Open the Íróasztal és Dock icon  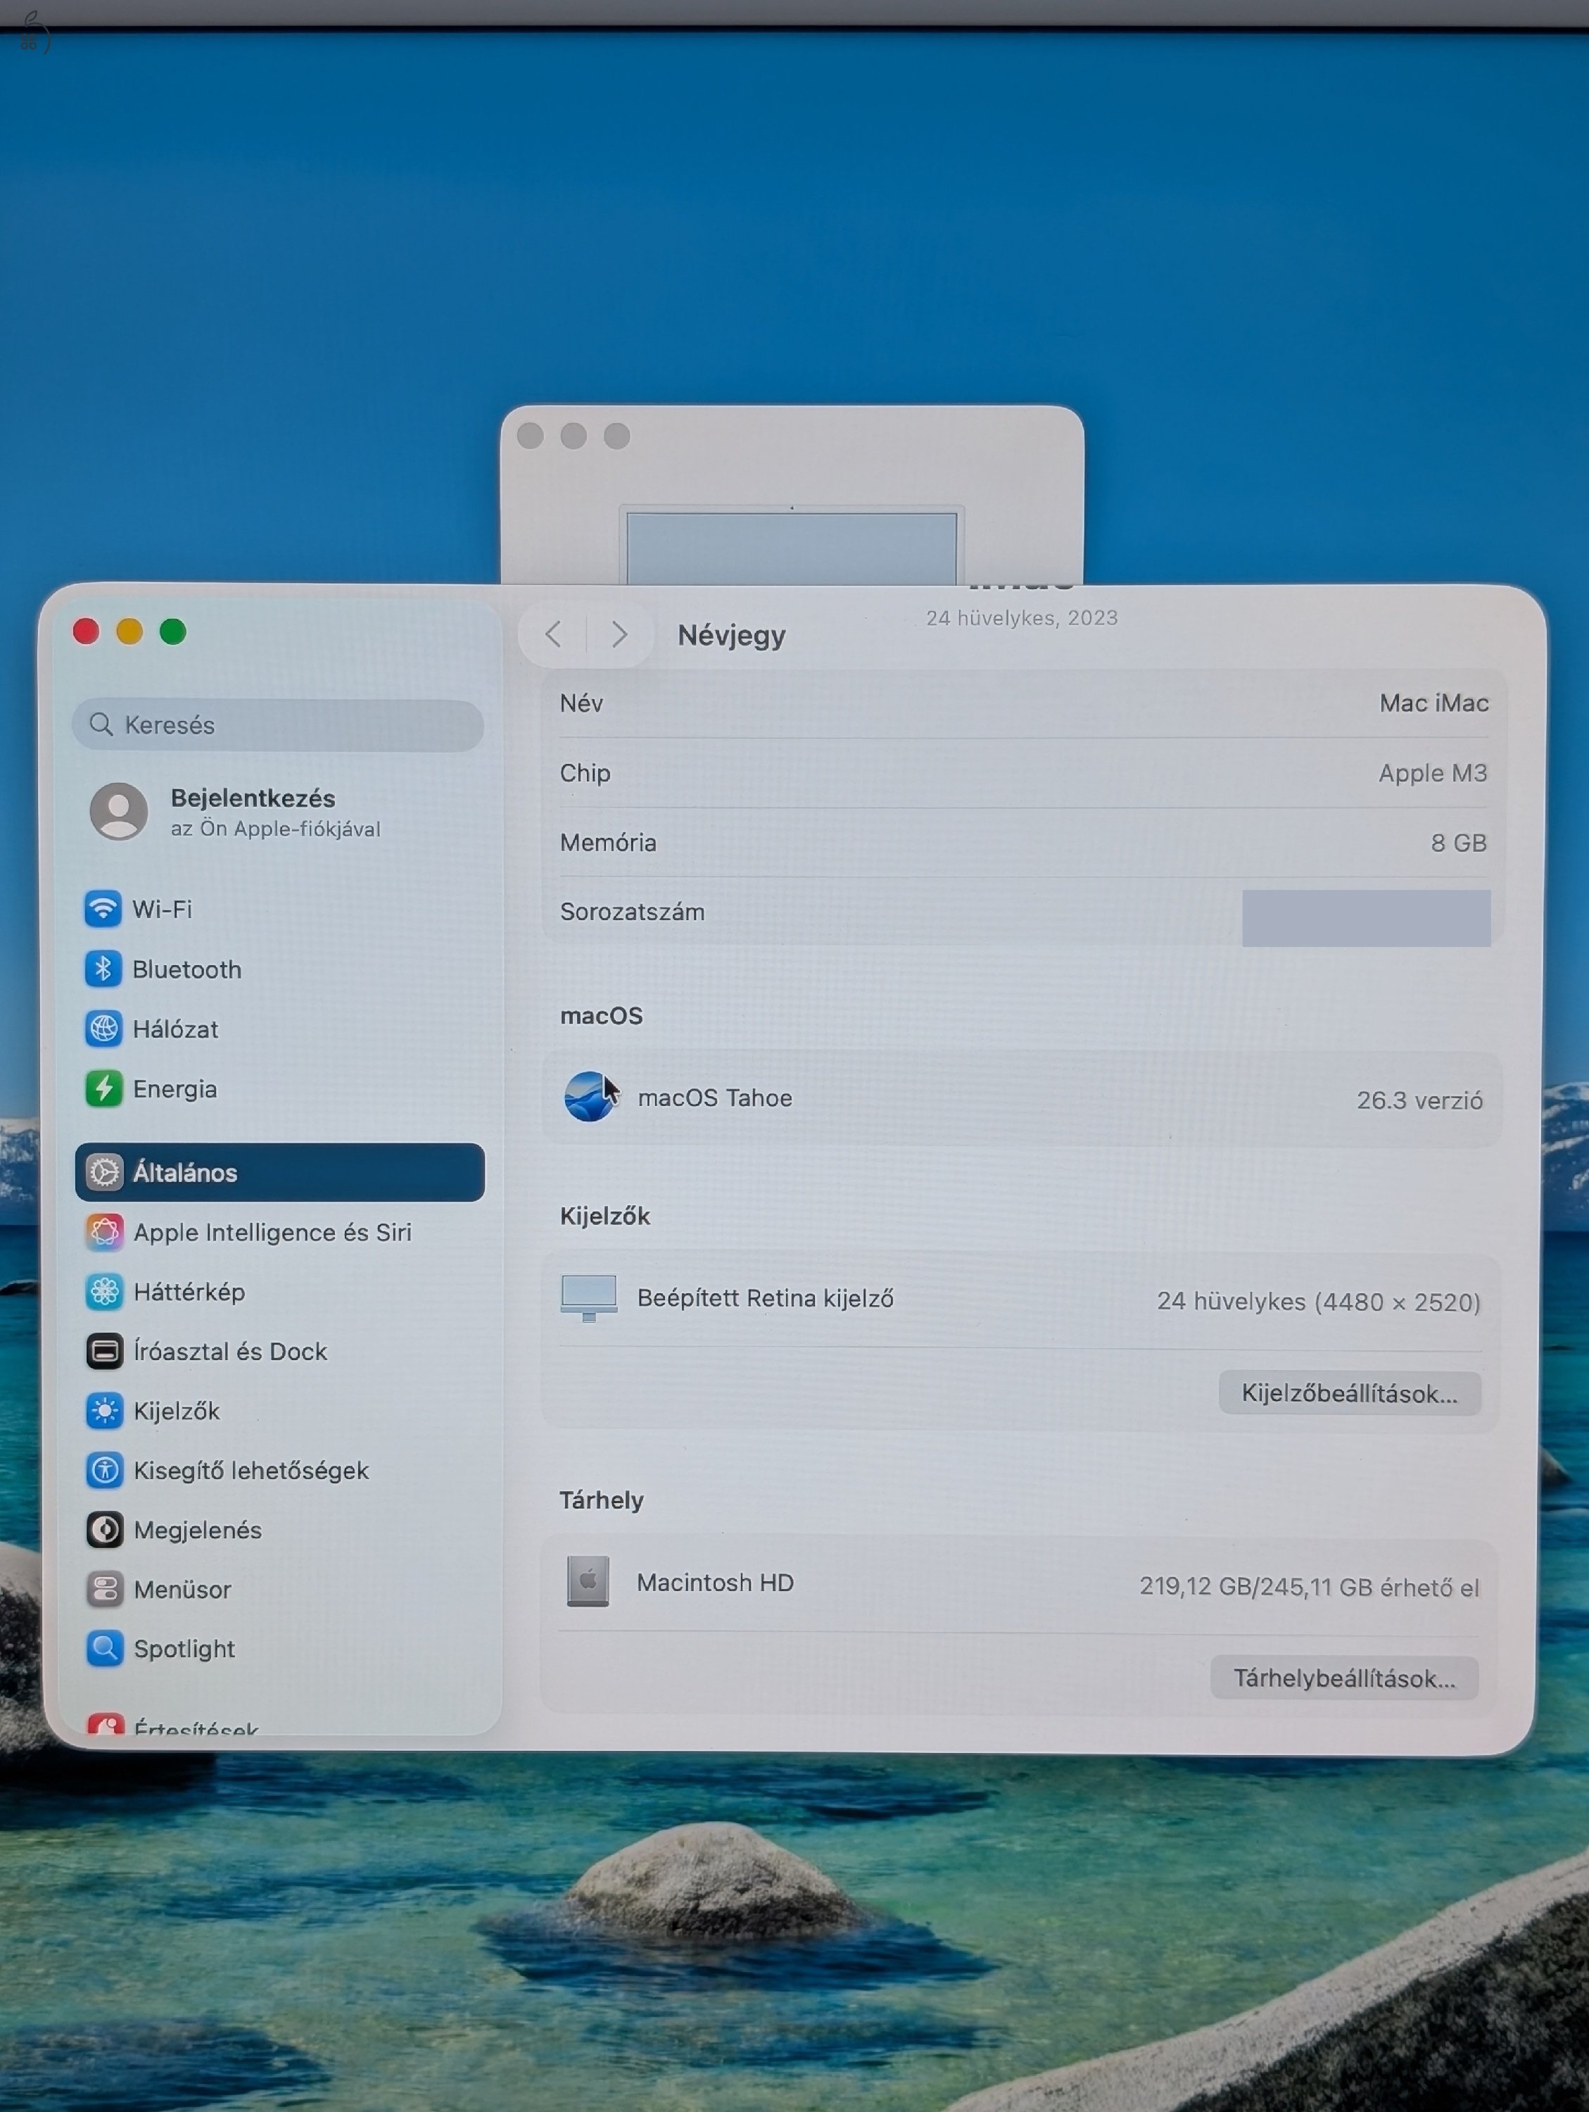click(104, 1351)
